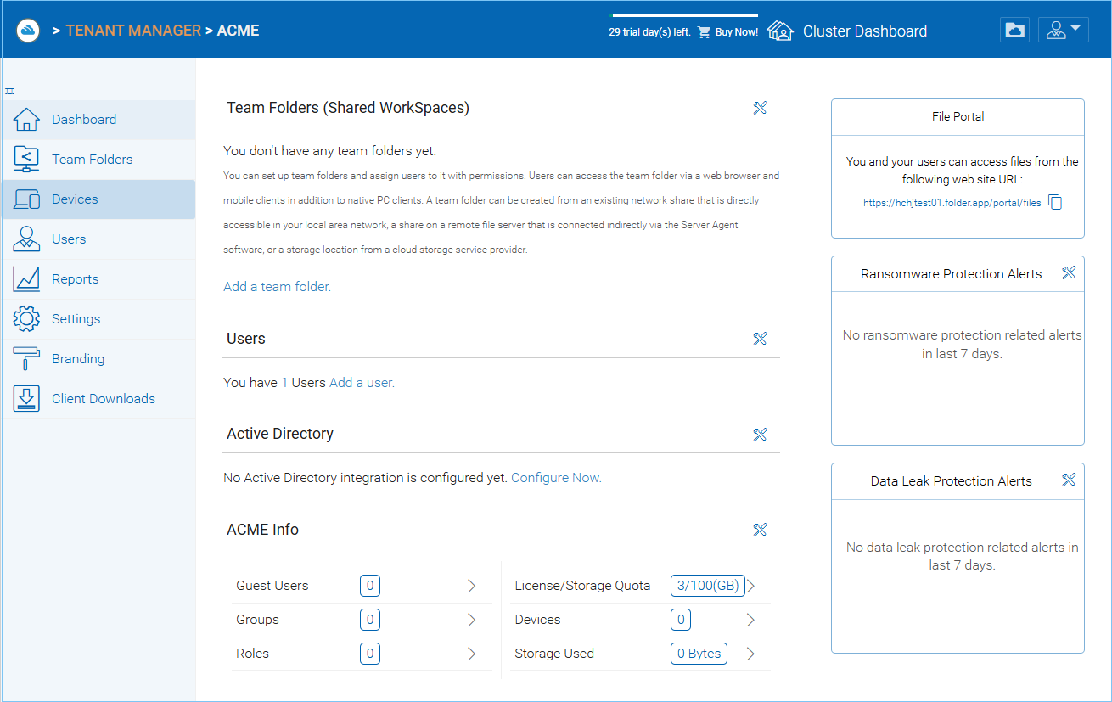Open the user account dropdown menu

pyautogui.click(x=1063, y=30)
